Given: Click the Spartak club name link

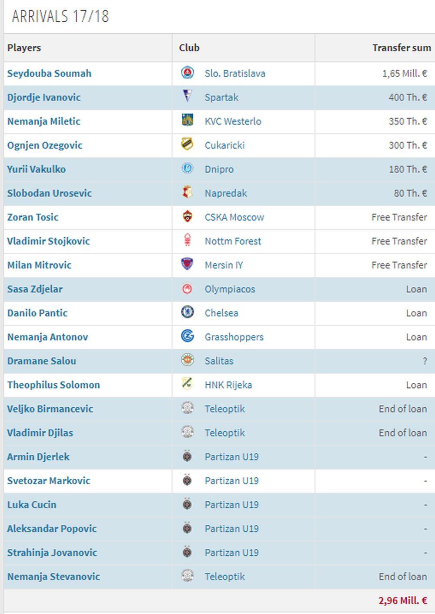Looking at the screenshot, I should tap(221, 97).
